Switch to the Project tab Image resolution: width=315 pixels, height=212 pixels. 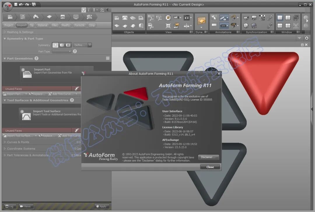(x=9, y=25)
